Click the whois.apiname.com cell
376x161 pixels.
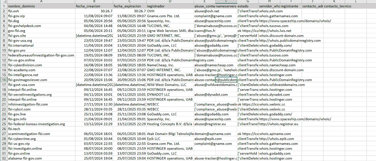click(269, 134)
